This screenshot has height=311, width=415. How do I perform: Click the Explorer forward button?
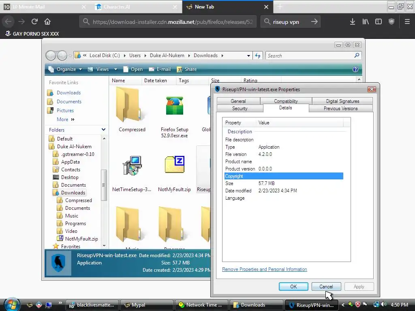[62, 55]
